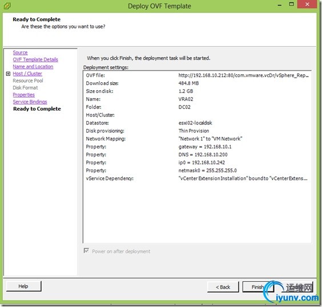Open Name and Location step
322x307 pixels.
tap(33, 67)
